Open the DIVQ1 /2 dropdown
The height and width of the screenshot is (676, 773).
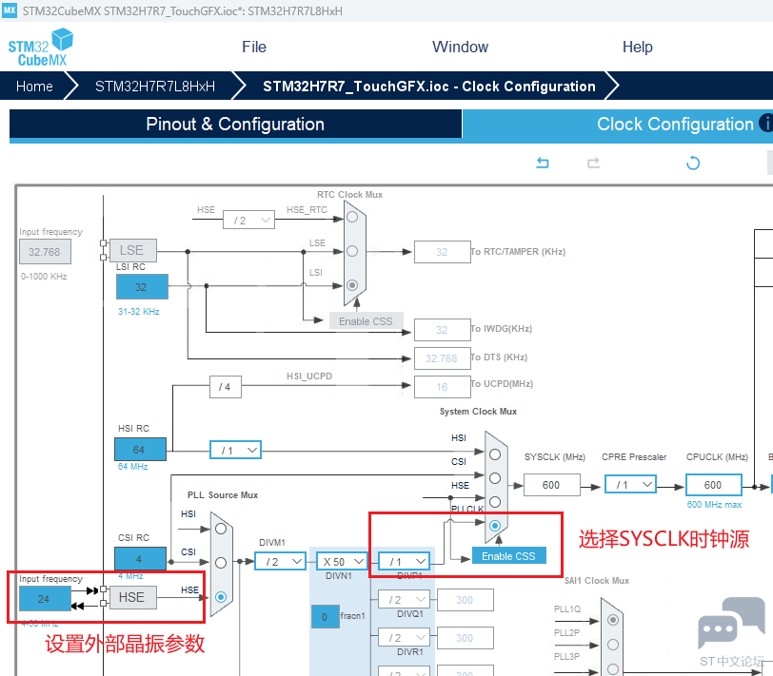[404, 600]
